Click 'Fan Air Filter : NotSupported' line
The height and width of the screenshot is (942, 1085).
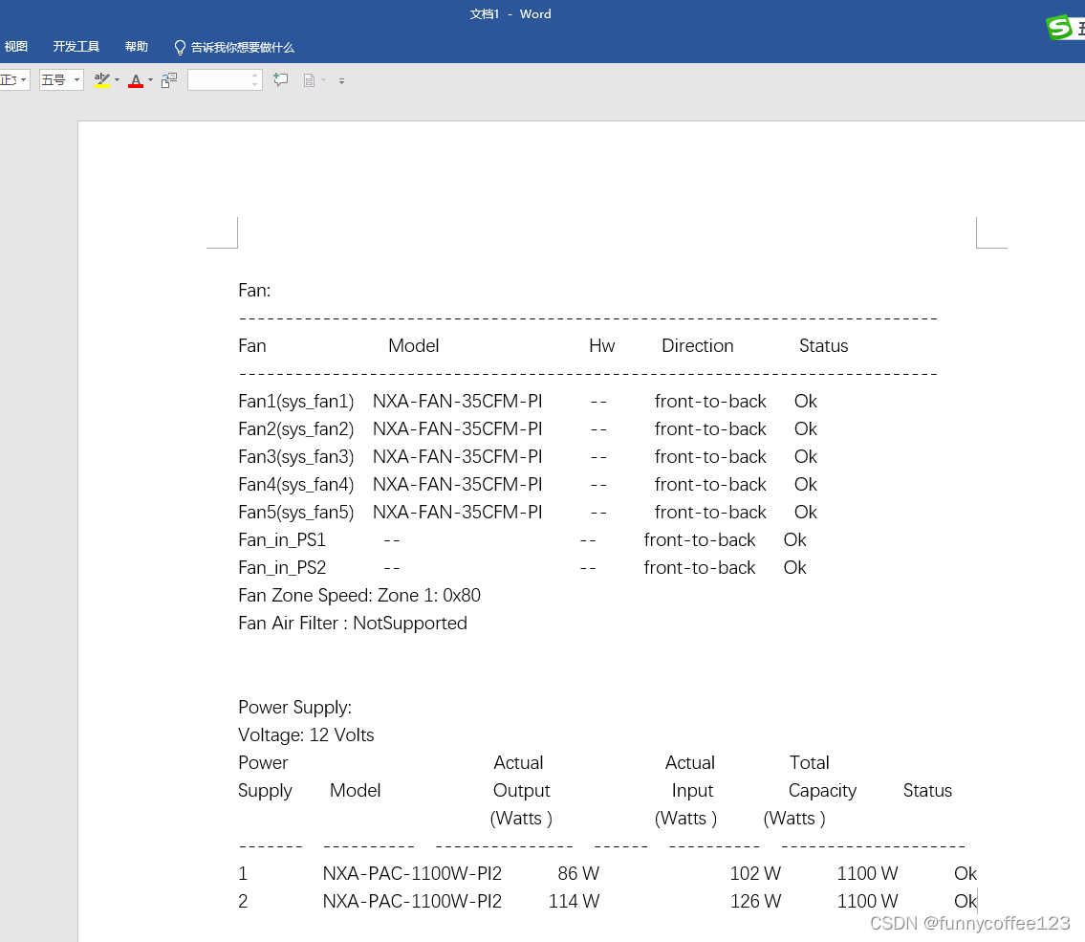point(353,623)
